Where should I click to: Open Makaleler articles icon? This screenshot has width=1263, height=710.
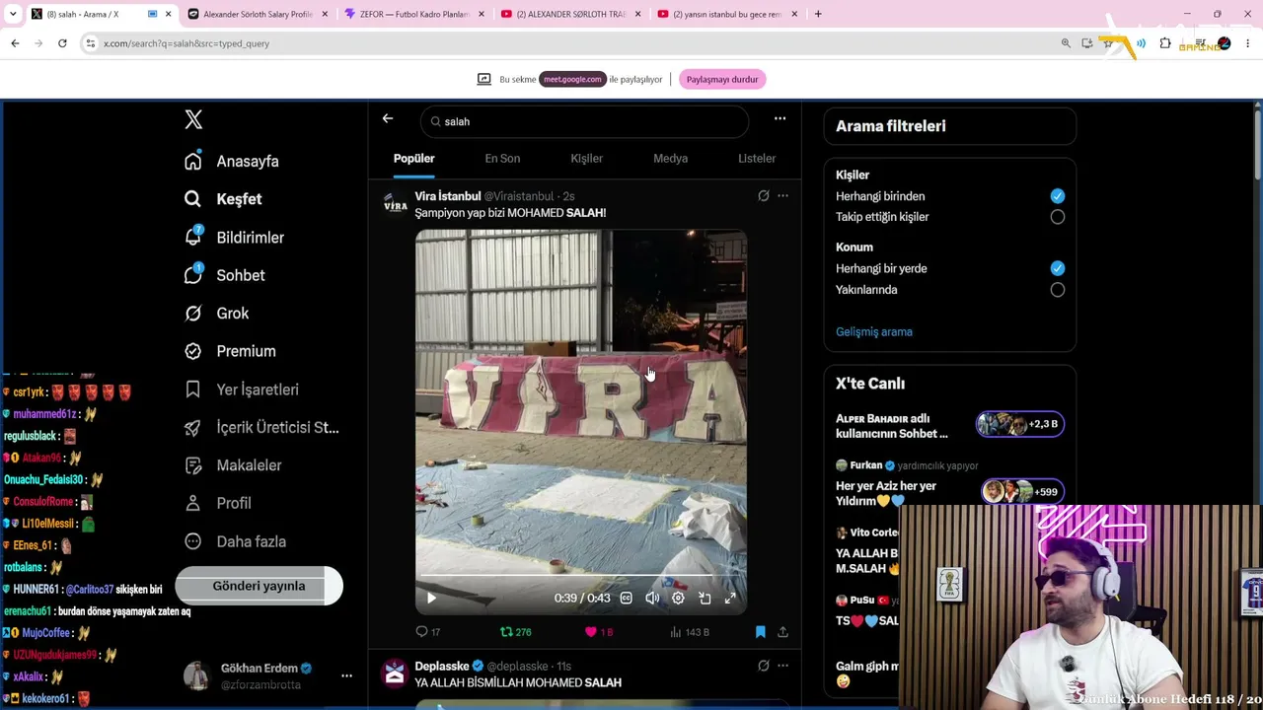pos(193,465)
